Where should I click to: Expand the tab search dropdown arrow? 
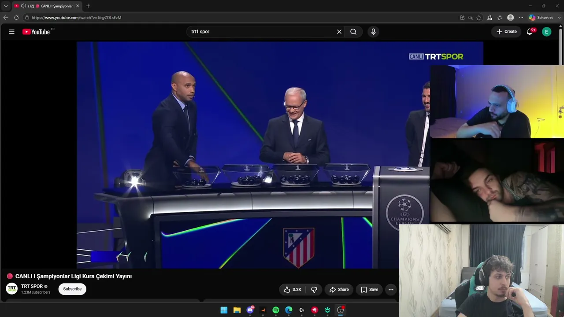point(6,6)
